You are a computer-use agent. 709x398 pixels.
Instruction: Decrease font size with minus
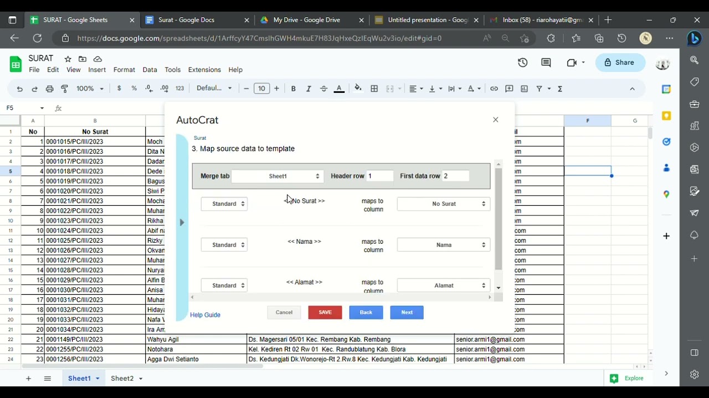[246, 88]
